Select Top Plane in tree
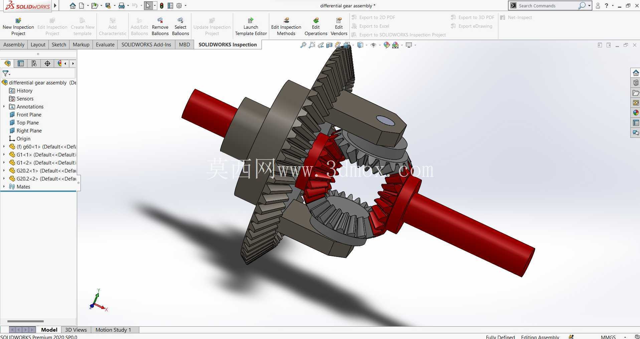The image size is (640, 339). pos(28,123)
